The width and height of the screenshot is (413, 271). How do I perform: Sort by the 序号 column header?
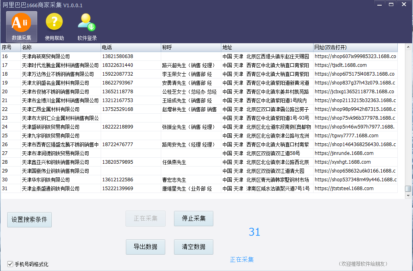(x=10, y=47)
